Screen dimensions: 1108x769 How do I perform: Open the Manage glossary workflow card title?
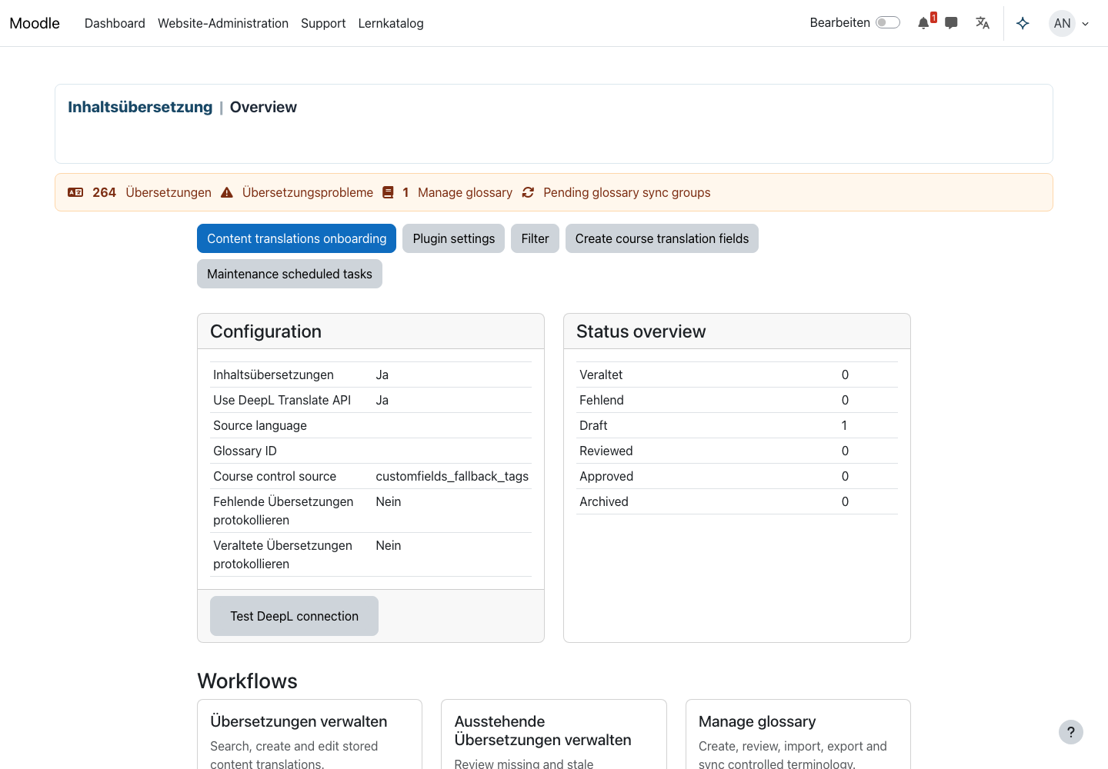[x=757, y=721]
